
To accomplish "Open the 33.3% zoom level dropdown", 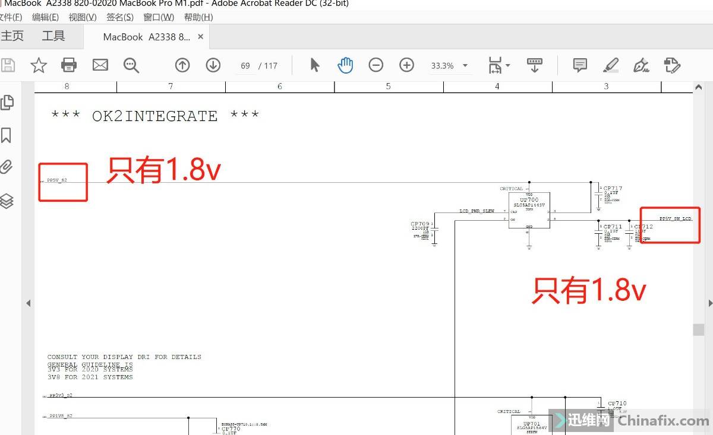I will pyautogui.click(x=465, y=66).
